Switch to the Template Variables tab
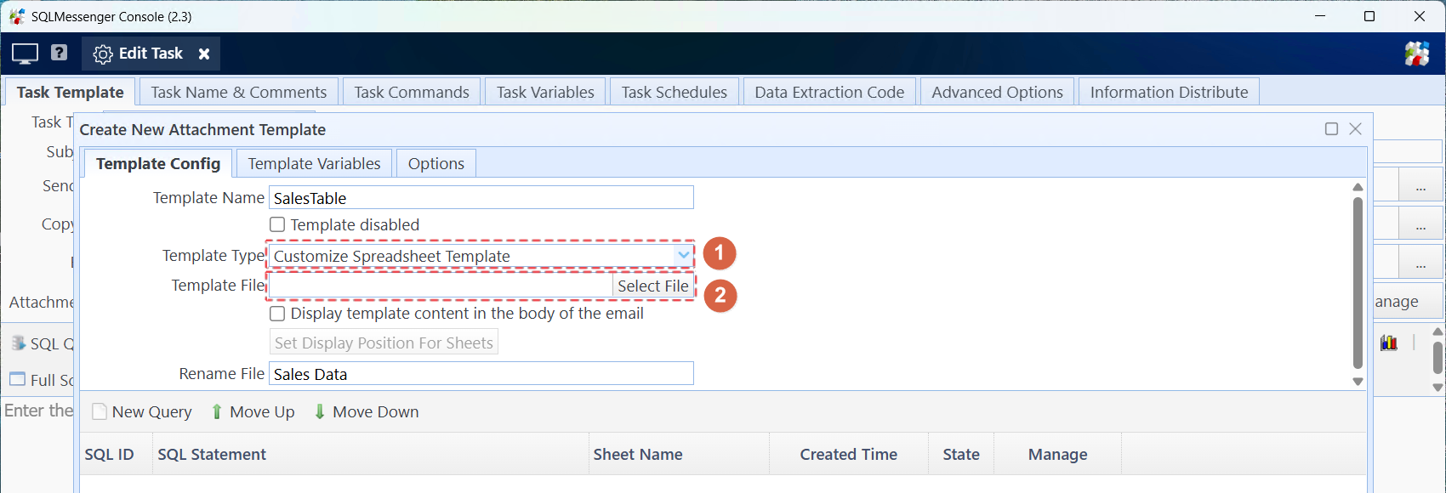Viewport: 1446px width, 493px height. click(x=314, y=163)
